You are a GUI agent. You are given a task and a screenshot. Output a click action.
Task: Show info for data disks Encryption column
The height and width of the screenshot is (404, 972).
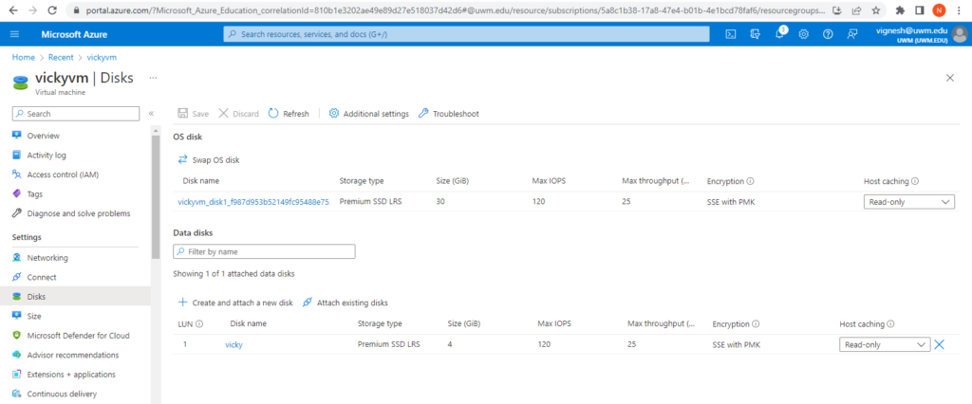click(757, 324)
